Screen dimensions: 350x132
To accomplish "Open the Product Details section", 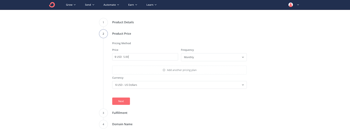I will coord(123,22).
